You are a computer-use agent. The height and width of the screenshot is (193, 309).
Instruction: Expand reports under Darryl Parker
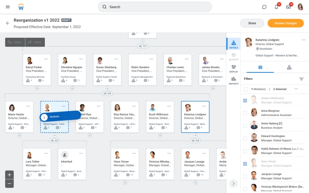[37, 88]
